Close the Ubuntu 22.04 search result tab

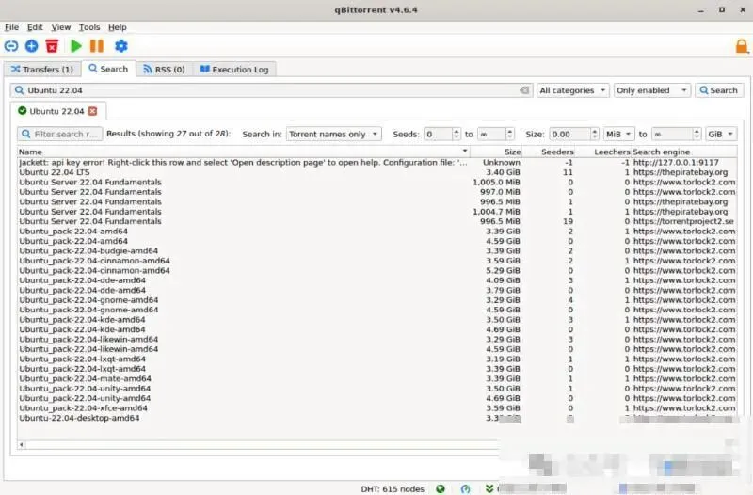pos(92,111)
